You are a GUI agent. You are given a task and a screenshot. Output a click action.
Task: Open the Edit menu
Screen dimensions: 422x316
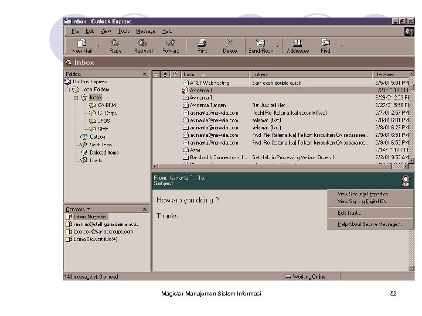90,31
